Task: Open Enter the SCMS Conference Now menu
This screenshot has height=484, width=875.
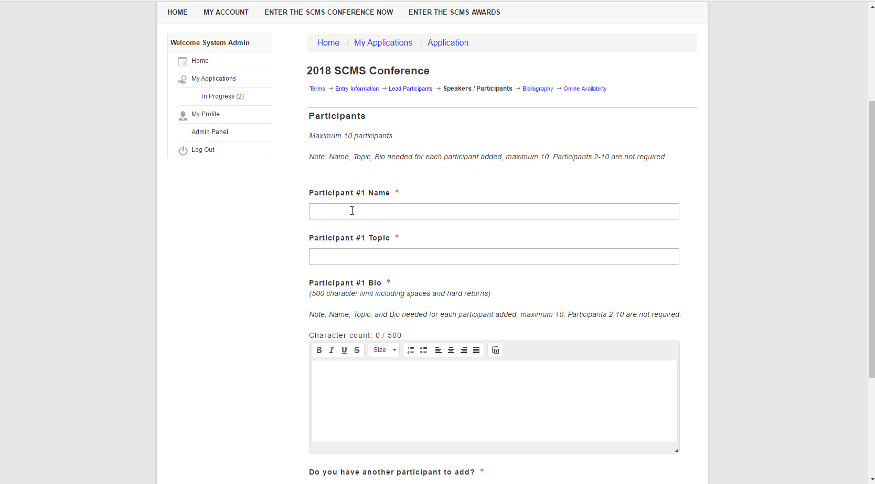Action: 328,12
